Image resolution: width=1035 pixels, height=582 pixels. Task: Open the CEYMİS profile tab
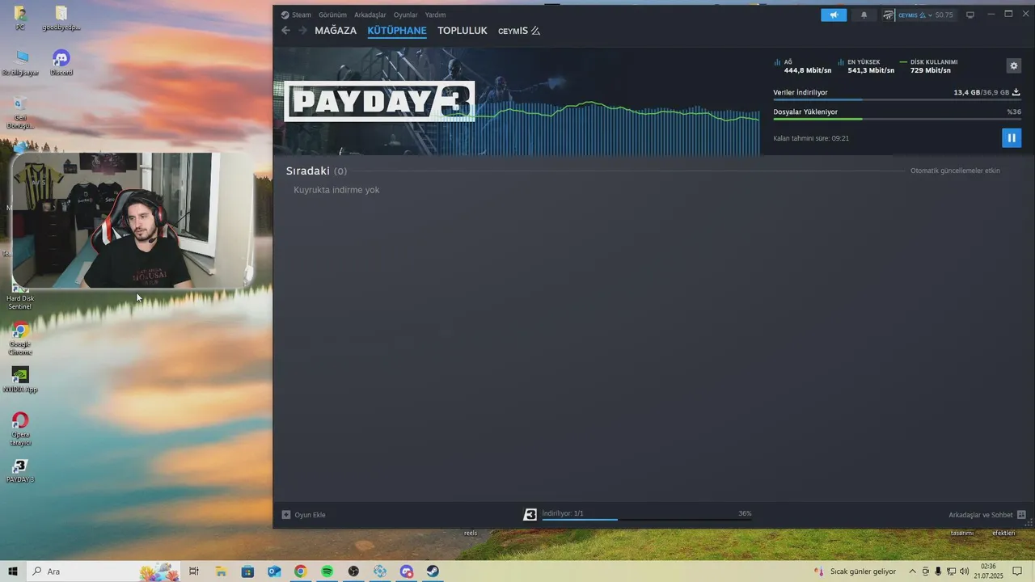[x=518, y=31]
